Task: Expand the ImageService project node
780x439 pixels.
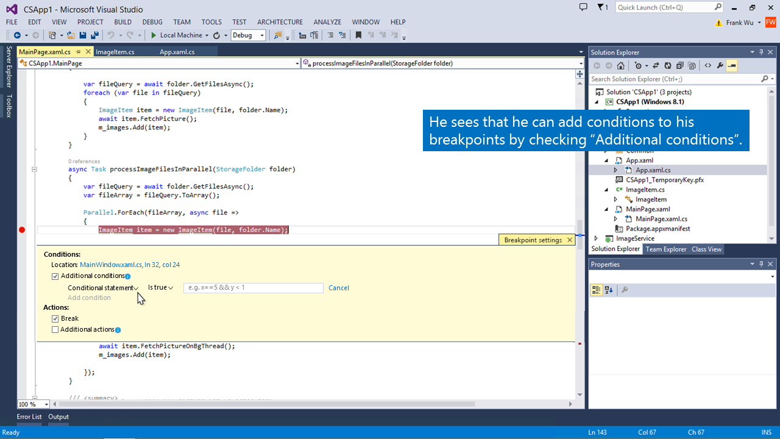Action: 597,239
